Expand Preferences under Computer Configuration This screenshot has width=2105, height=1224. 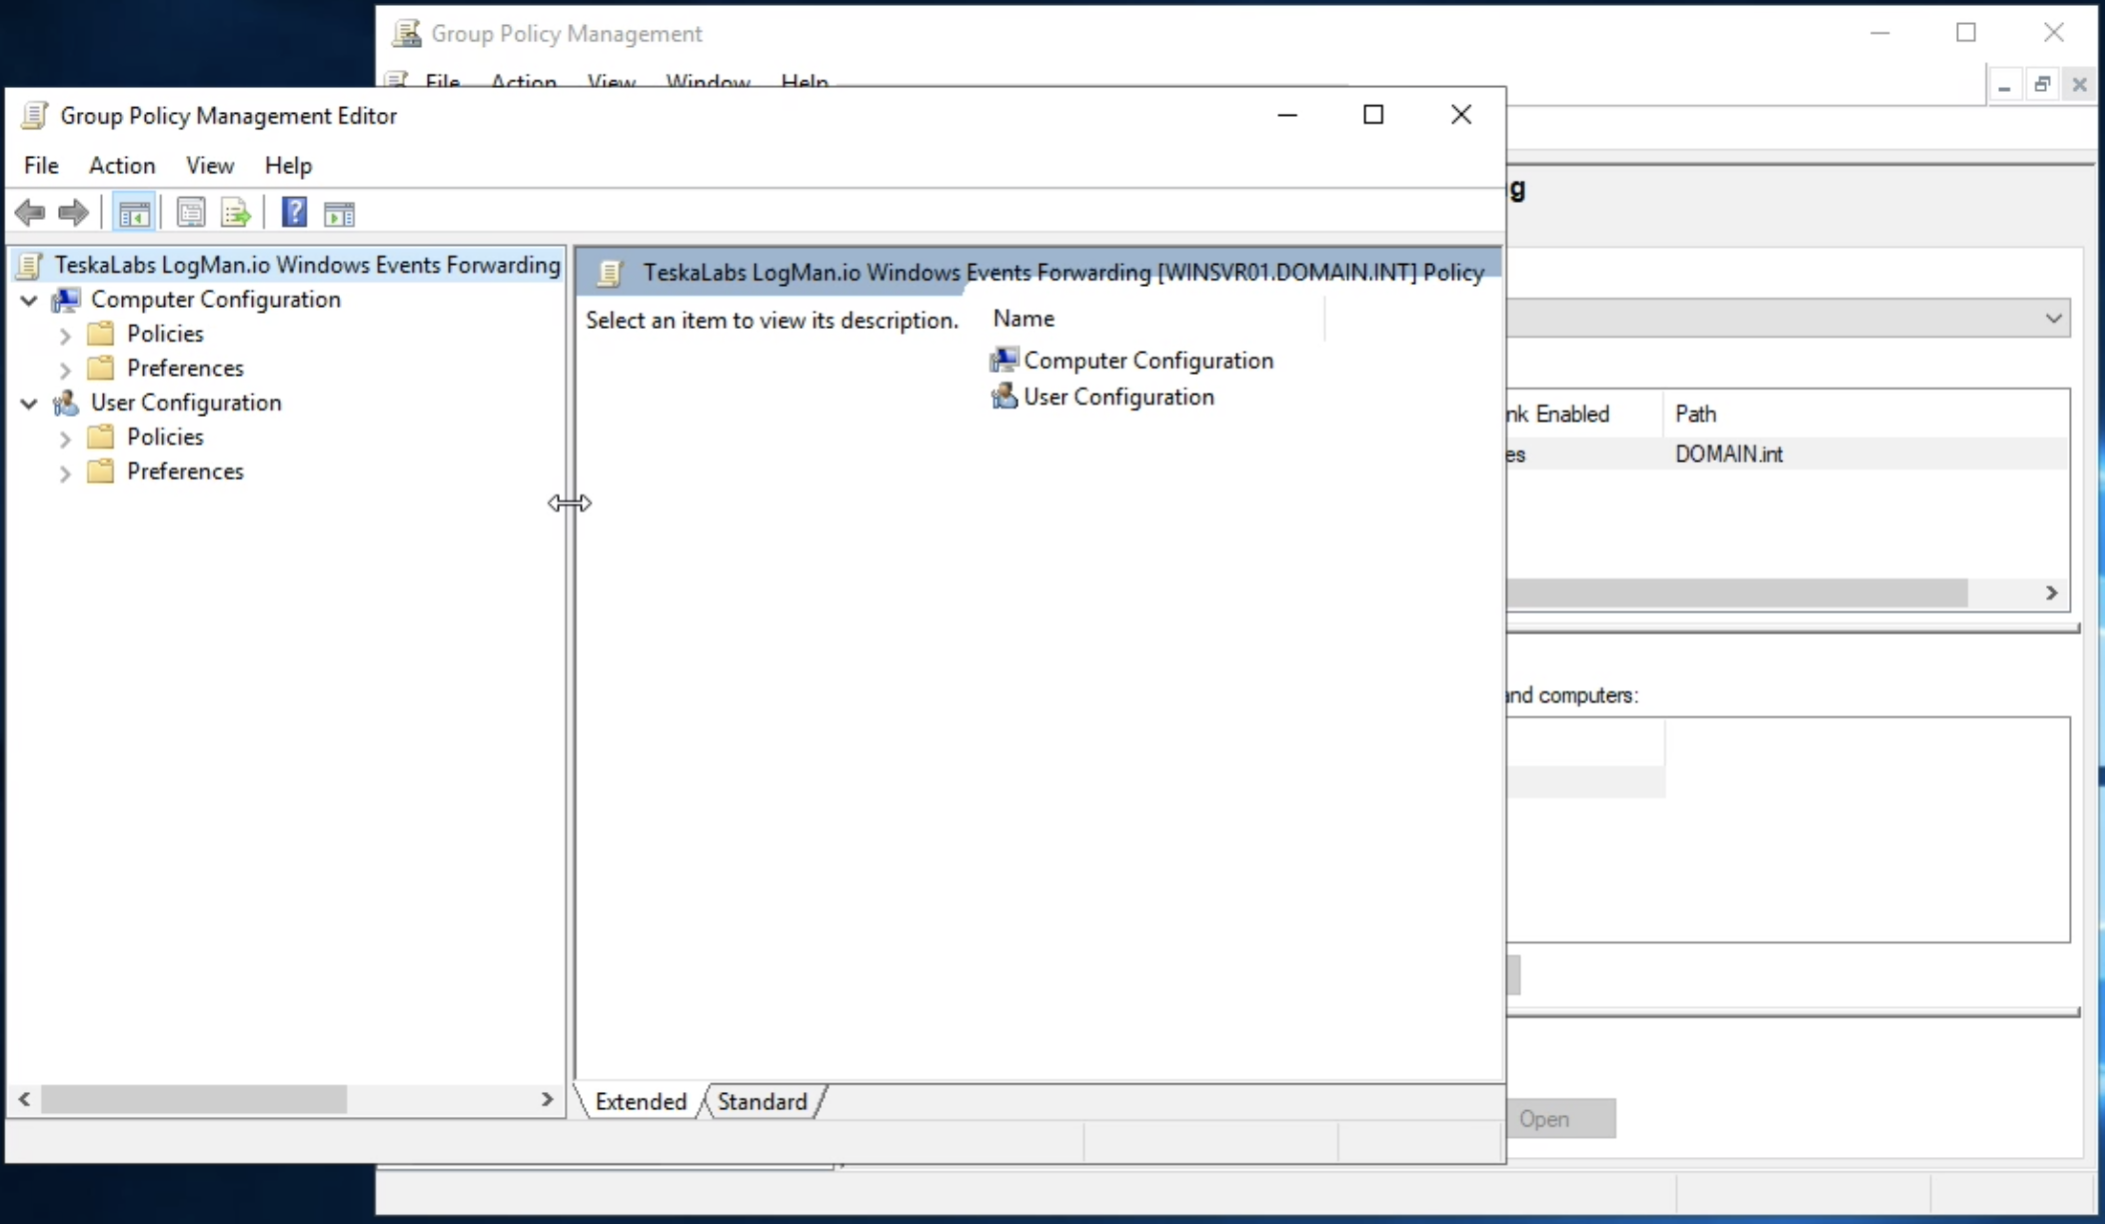tap(65, 369)
